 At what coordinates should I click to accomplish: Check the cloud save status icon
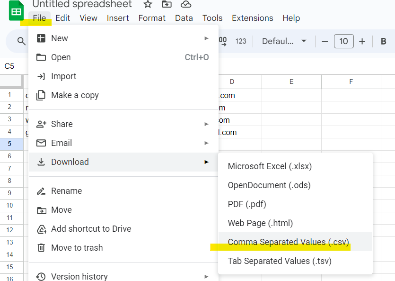pos(186,4)
